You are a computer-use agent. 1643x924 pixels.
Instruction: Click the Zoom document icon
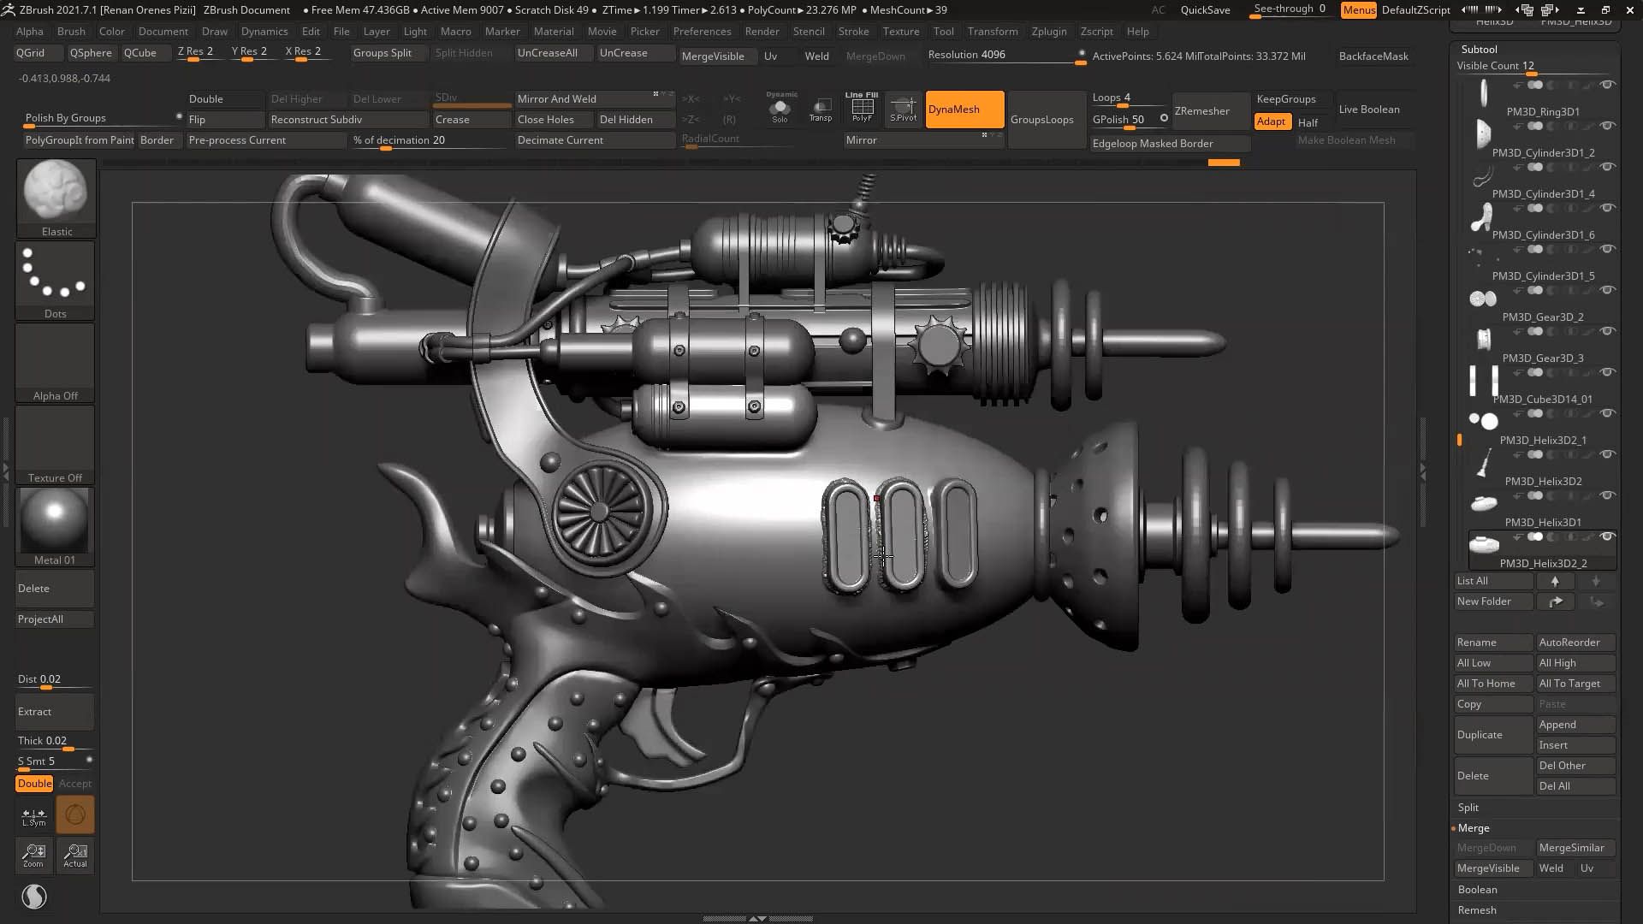(x=34, y=855)
